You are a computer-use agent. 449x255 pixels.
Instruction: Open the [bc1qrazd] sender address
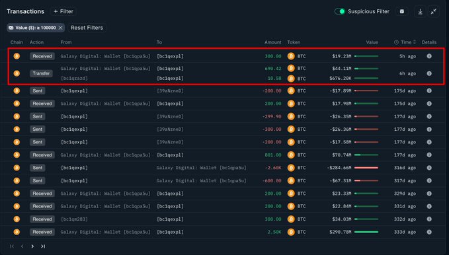[74, 79]
